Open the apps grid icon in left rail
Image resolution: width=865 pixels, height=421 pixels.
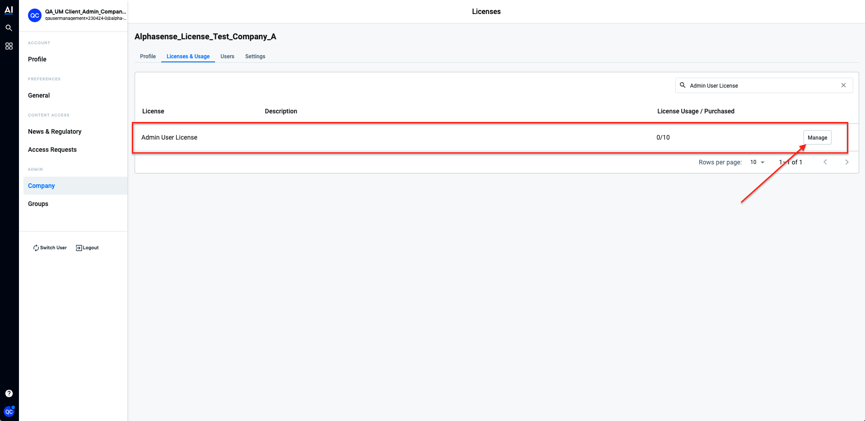9,46
